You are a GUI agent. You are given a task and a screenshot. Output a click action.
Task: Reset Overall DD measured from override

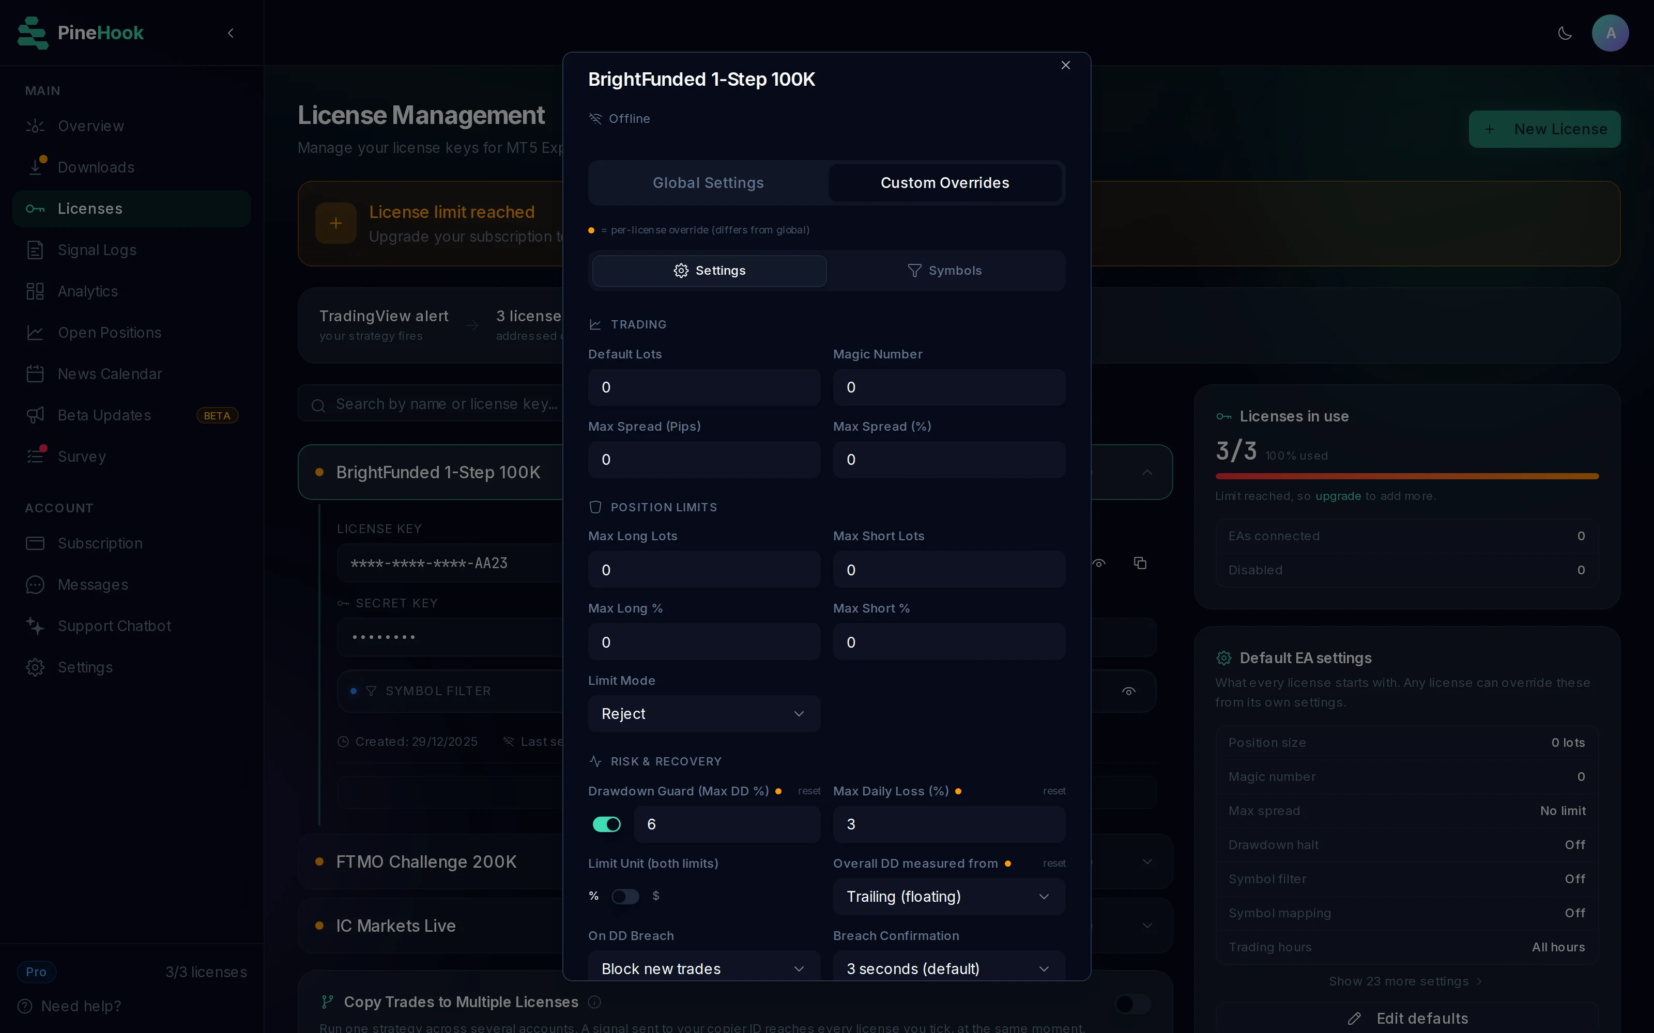1054,864
